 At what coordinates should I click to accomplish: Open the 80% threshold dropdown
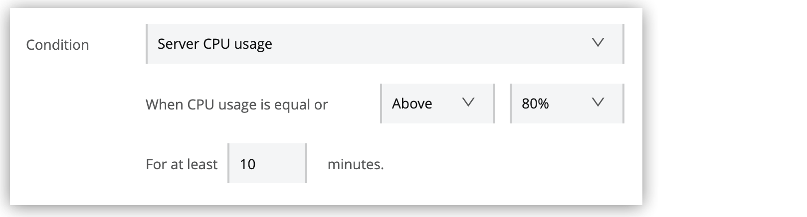[x=566, y=104]
